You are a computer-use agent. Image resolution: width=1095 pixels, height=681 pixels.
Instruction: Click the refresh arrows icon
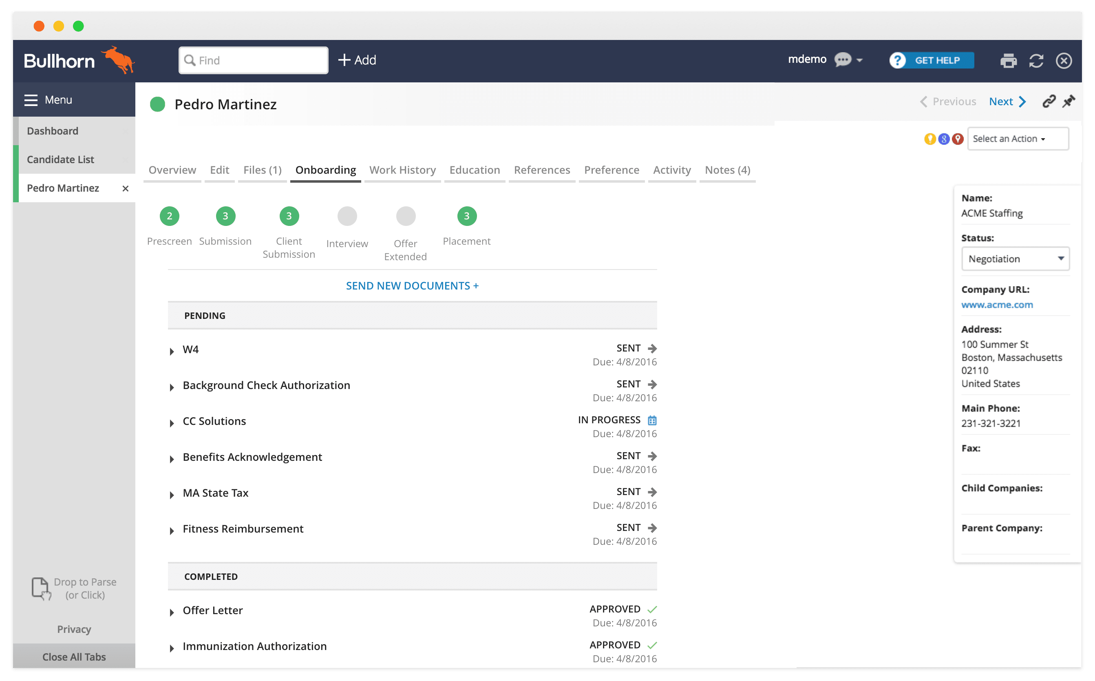(1036, 60)
